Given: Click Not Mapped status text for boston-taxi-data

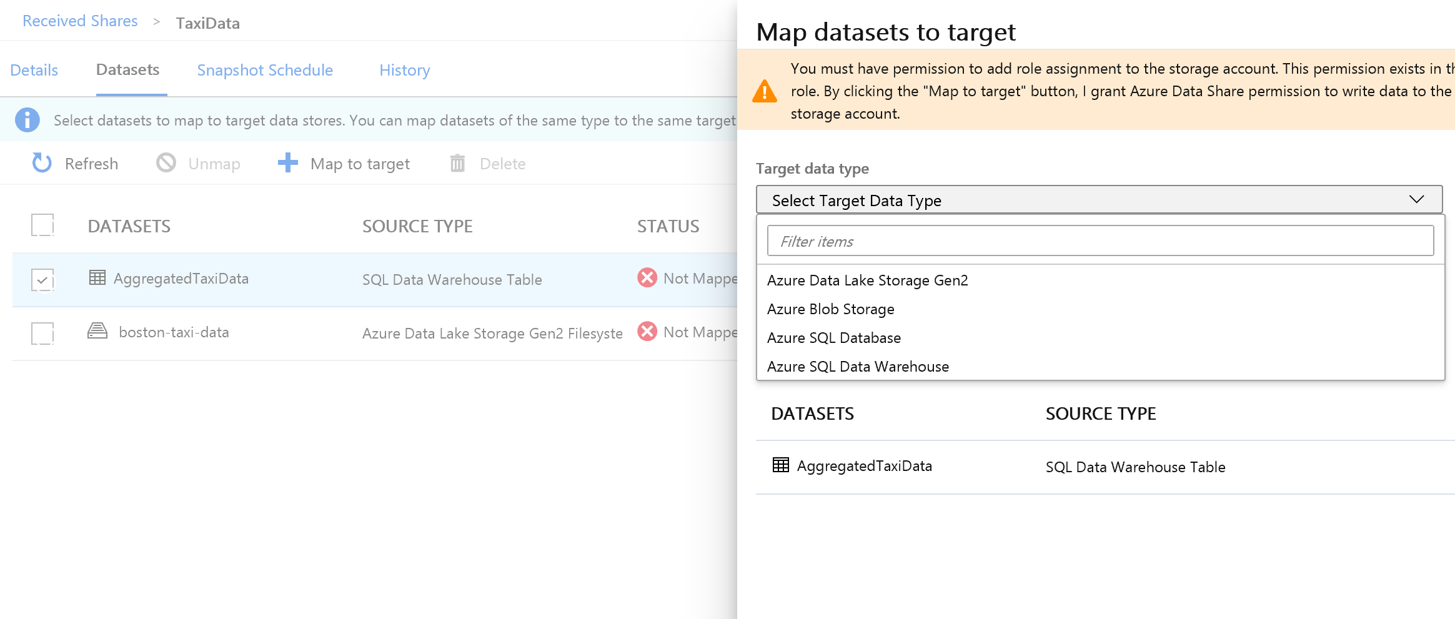Looking at the screenshot, I should coord(700,332).
